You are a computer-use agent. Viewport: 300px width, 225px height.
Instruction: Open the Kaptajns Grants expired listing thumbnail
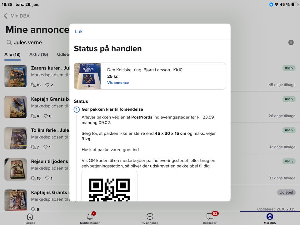tap(16, 200)
